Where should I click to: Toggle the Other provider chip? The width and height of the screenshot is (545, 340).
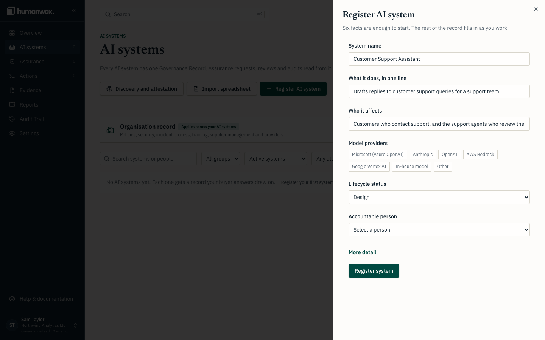pos(443,167)
